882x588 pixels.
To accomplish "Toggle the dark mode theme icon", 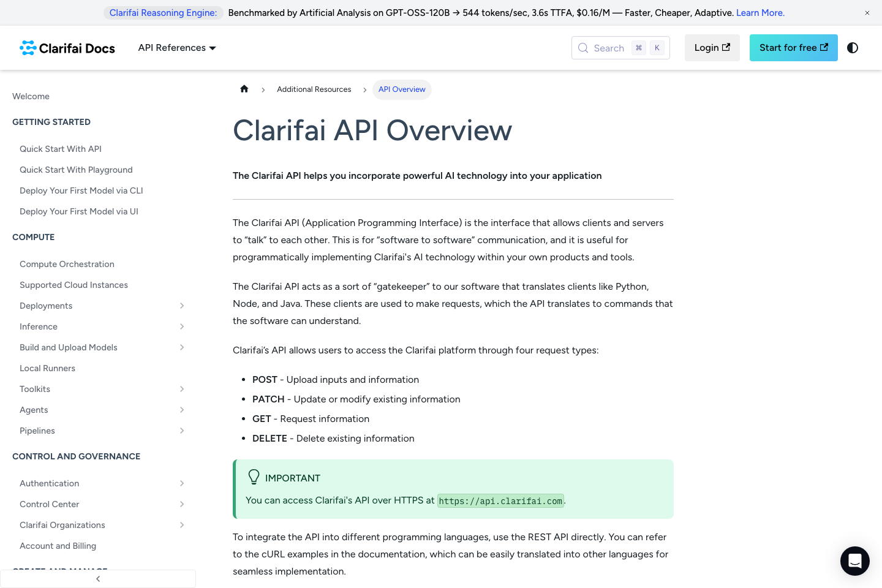I will 853,48.
